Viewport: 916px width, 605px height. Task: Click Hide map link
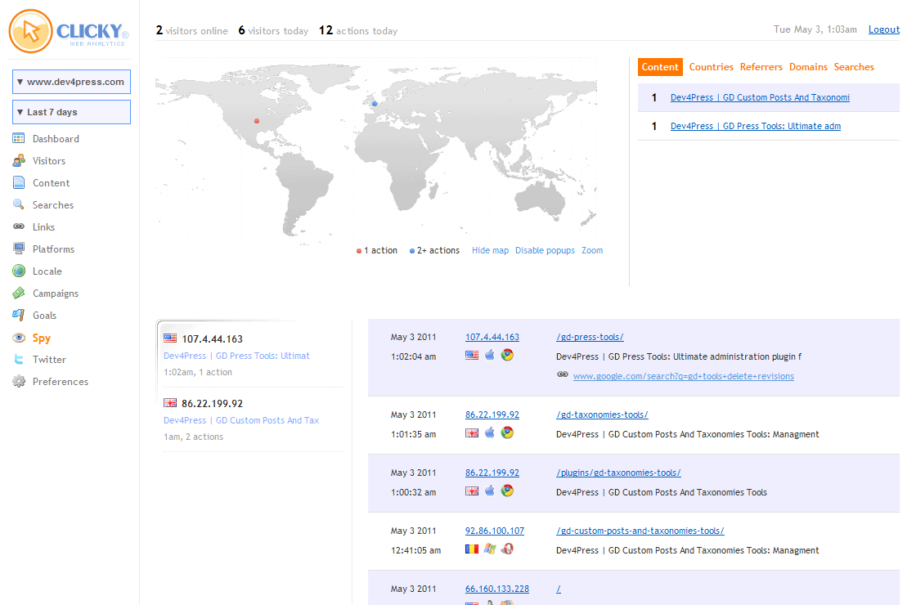pyautogui.click(x=490, y=250)
